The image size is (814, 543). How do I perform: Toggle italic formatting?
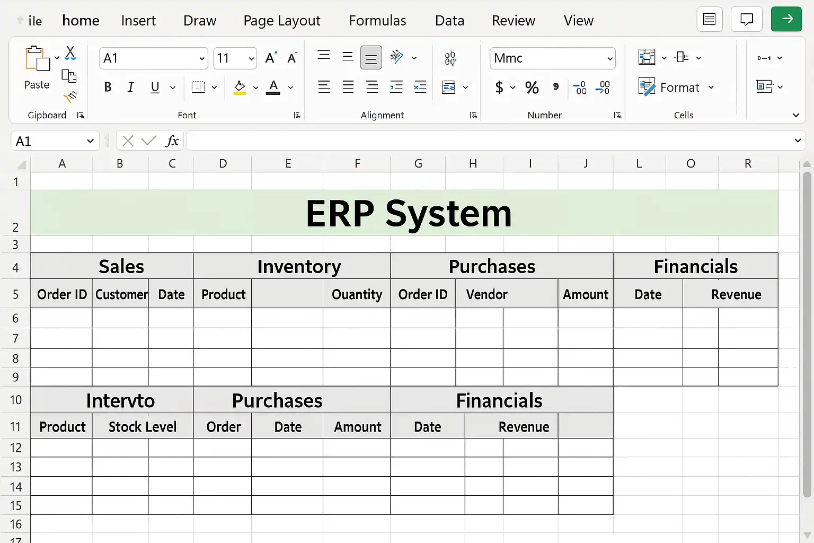coord(130,87)
